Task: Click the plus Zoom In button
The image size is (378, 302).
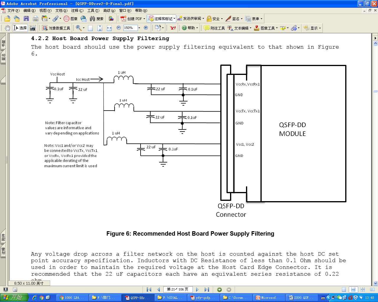Action: click(146, 28)
